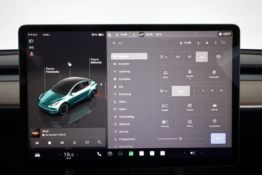The image size is (262, 175).
Task: Tap Öppna Framlucka to open frunk
Action: 52,70
